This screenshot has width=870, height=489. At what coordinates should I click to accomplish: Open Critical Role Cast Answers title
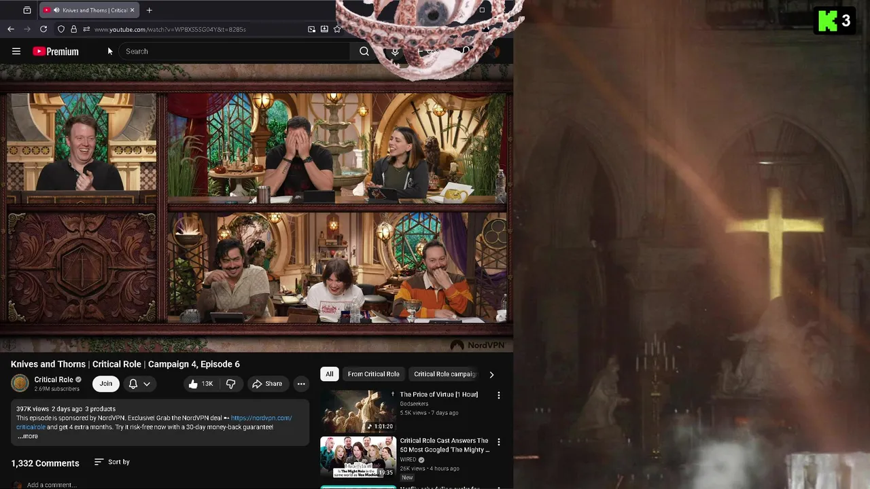[445, 445]
